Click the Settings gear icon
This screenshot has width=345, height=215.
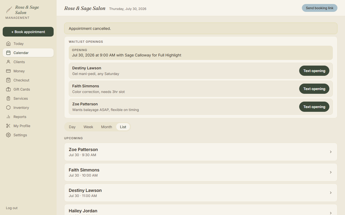click(8, 135)
